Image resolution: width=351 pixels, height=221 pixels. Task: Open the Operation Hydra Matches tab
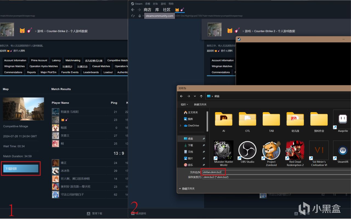pyautogui.click(x=44, y=66)
